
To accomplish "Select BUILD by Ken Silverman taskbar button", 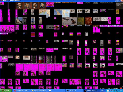I will (x=91, y=91).
